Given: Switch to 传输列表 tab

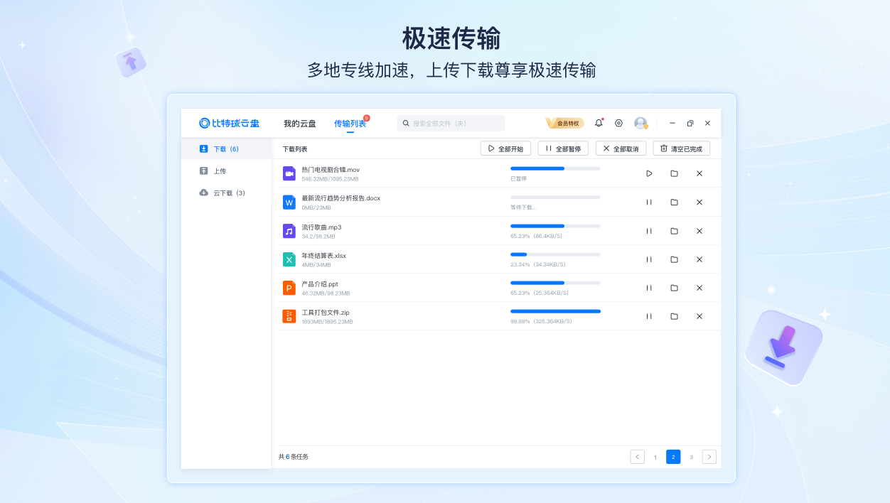Looking at the screenshot, I should click(x=350, y=124).
